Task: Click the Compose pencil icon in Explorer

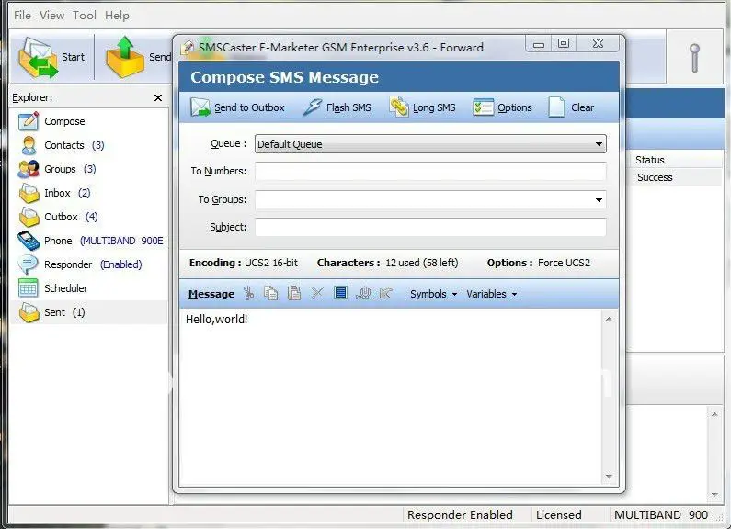Action: click(29, 121)
